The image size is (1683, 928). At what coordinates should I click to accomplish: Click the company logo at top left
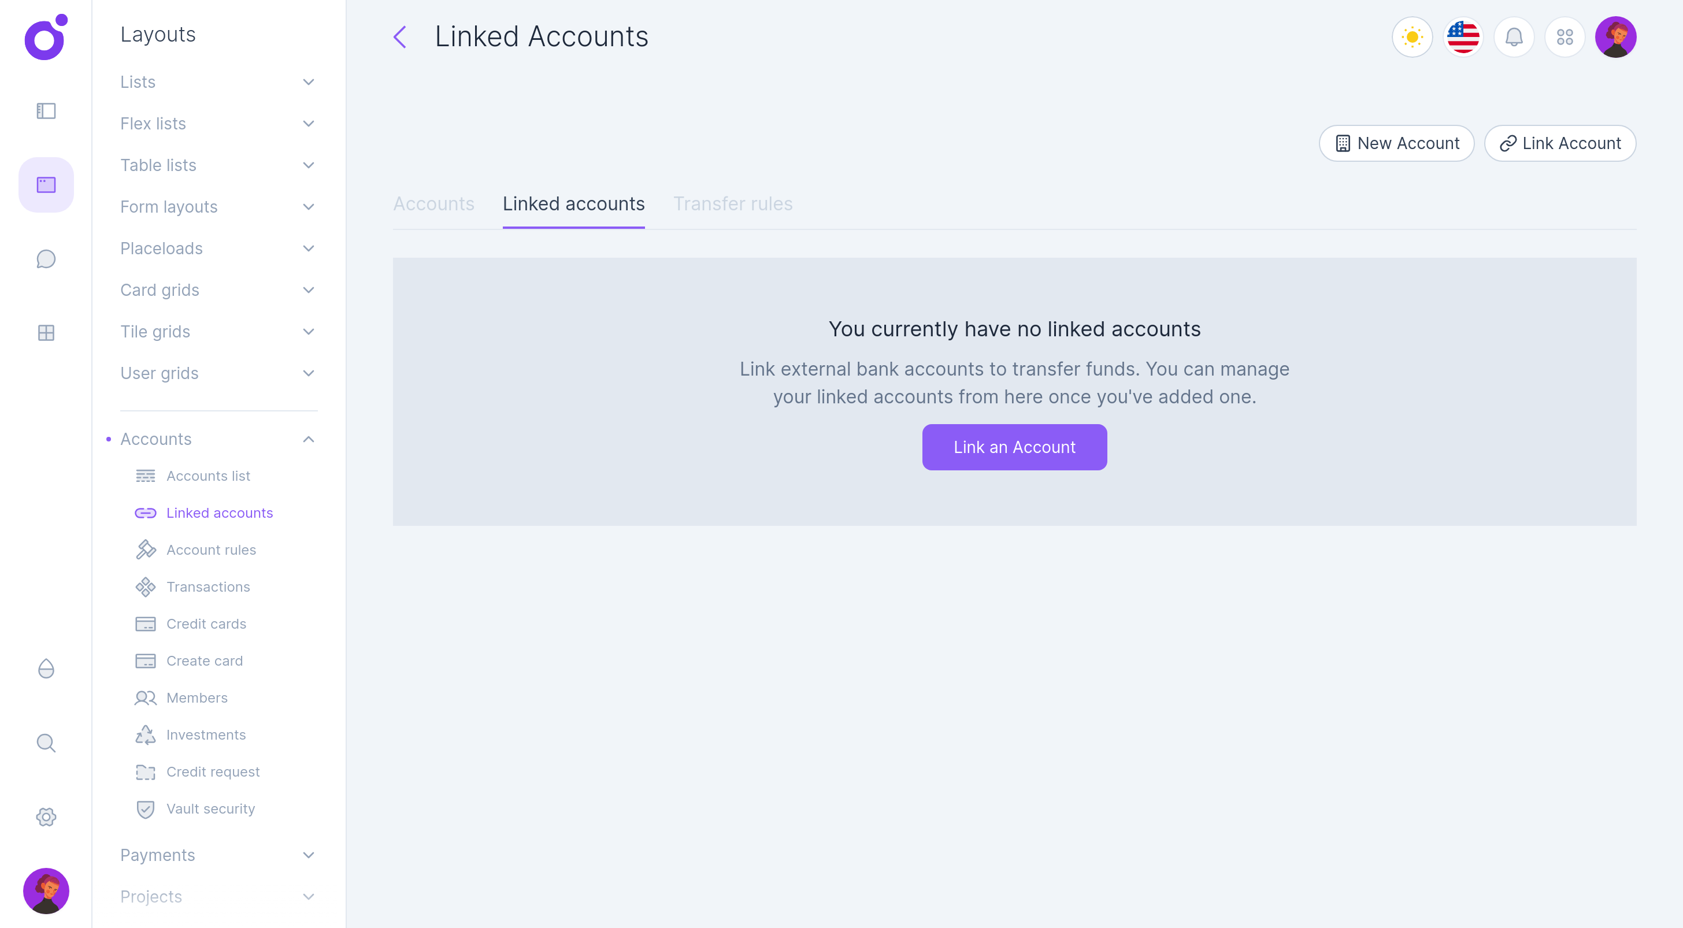(46, 38)
